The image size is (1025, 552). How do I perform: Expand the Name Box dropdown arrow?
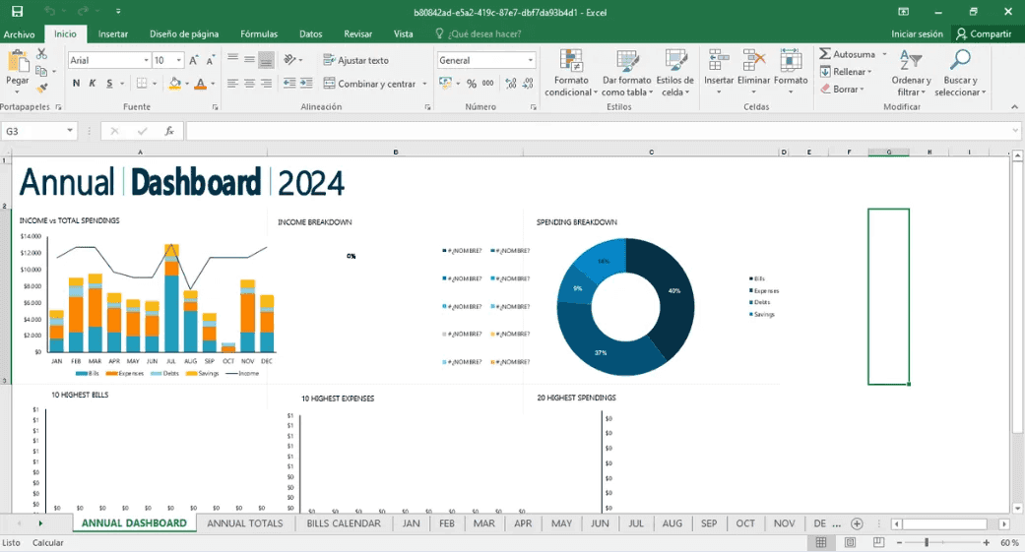click(x=69, y=131)
